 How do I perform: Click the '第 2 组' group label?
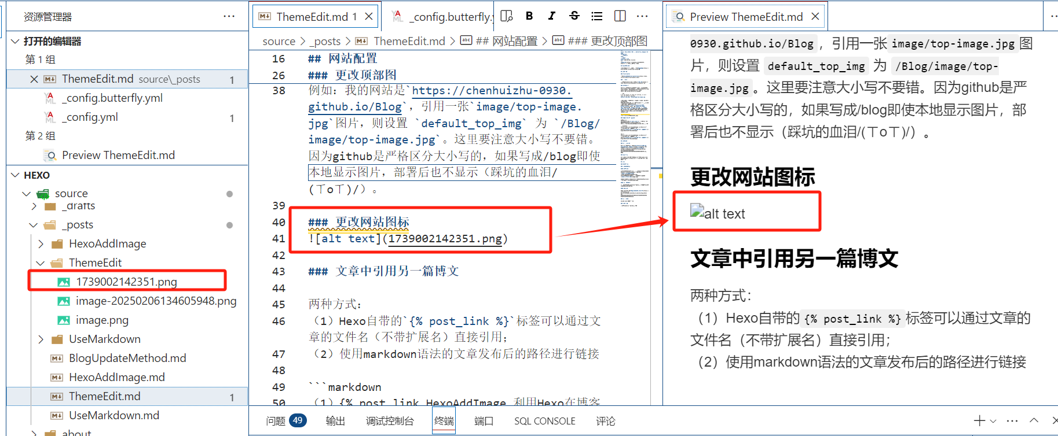pos(41,136)
